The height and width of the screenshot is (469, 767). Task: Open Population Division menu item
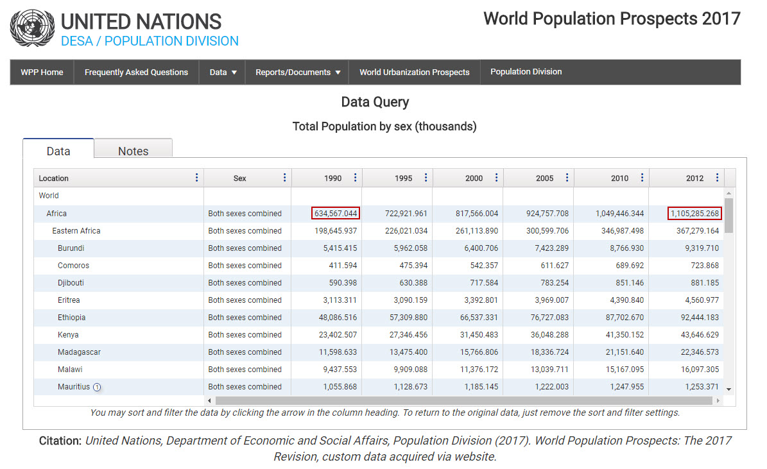(526, 72)
